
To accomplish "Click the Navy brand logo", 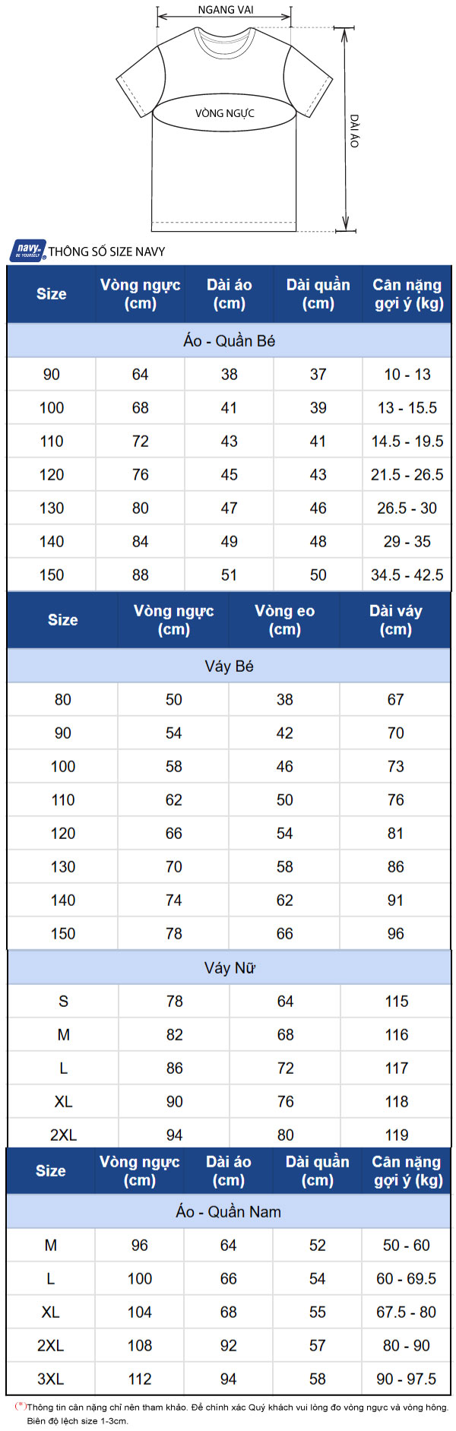I will 28,250.
